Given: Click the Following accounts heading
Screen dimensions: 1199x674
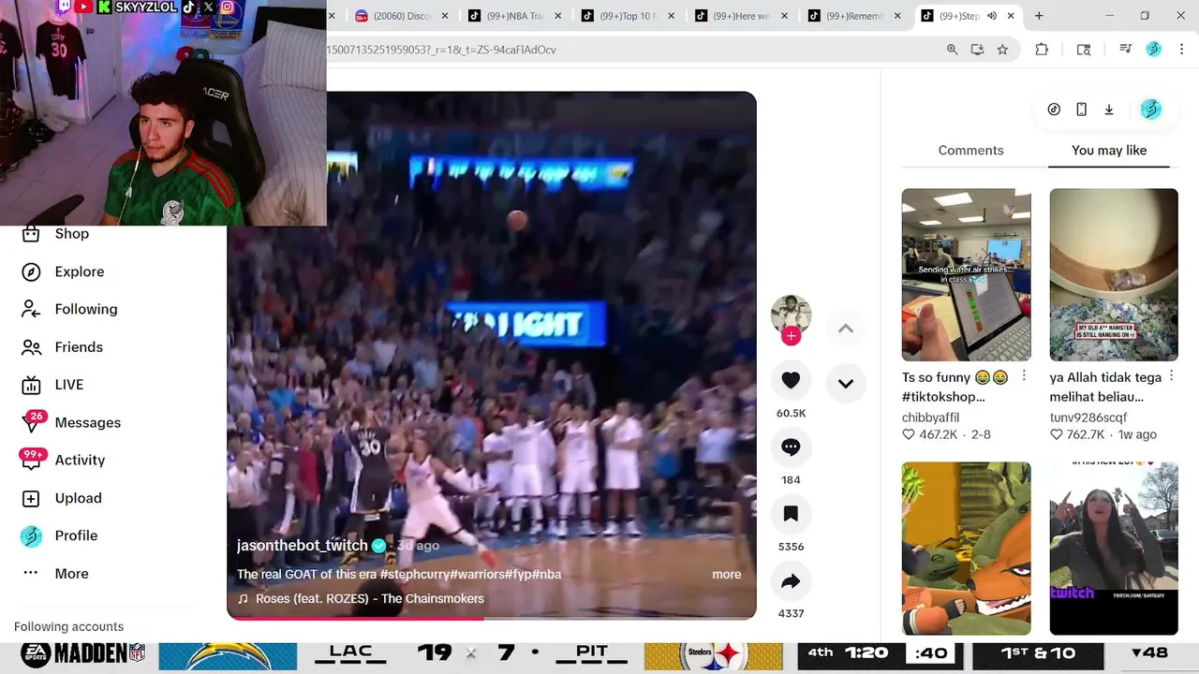Looking at the screenshot, I should 68,626.
